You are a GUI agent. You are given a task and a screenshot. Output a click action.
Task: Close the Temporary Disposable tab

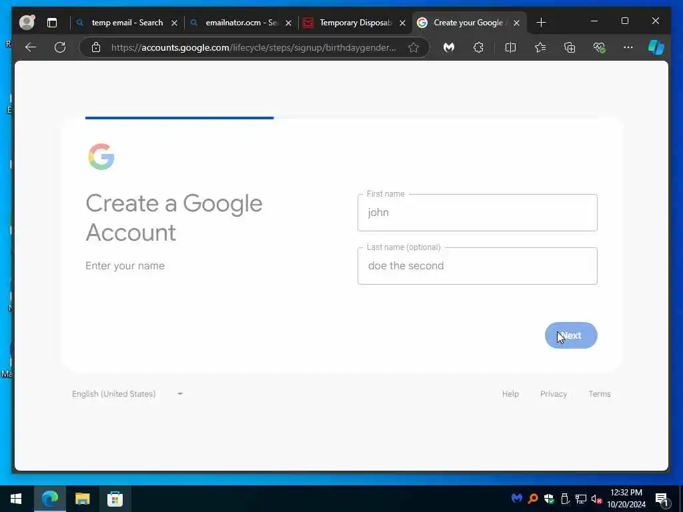(402, 23)
